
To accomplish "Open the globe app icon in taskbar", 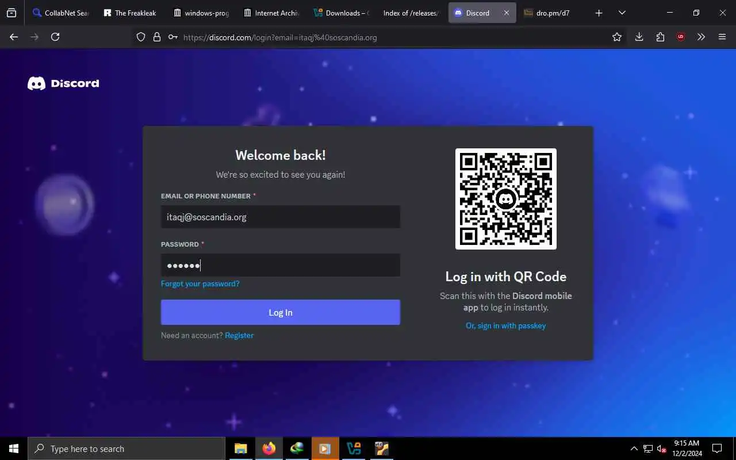I will point(297,448).
